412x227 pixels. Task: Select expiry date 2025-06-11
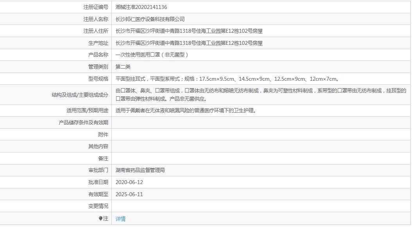129,194
